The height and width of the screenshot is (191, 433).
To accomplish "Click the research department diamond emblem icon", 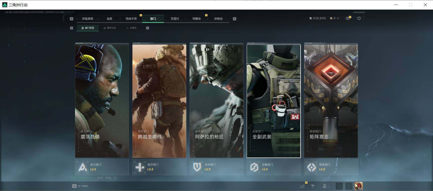I will (312, 167).
